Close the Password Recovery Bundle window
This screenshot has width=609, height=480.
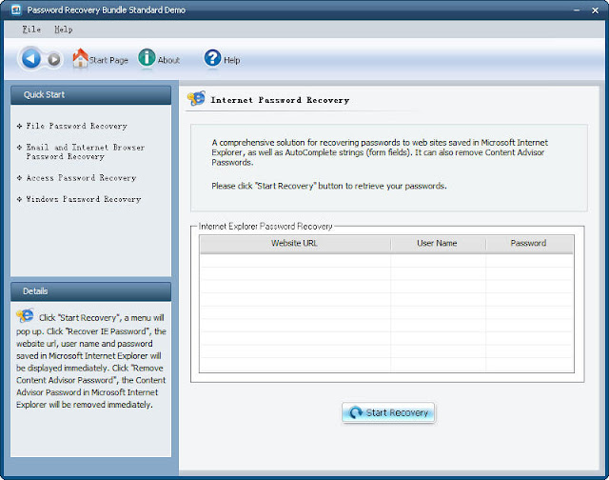pos(595,10)
